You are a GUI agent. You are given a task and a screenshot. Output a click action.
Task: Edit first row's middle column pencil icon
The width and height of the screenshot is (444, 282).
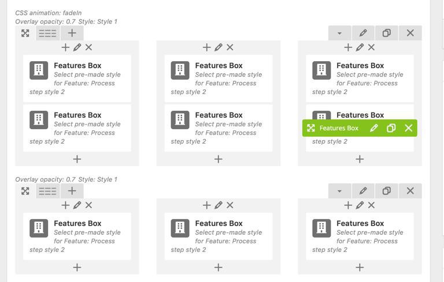[x=219, y=47]
